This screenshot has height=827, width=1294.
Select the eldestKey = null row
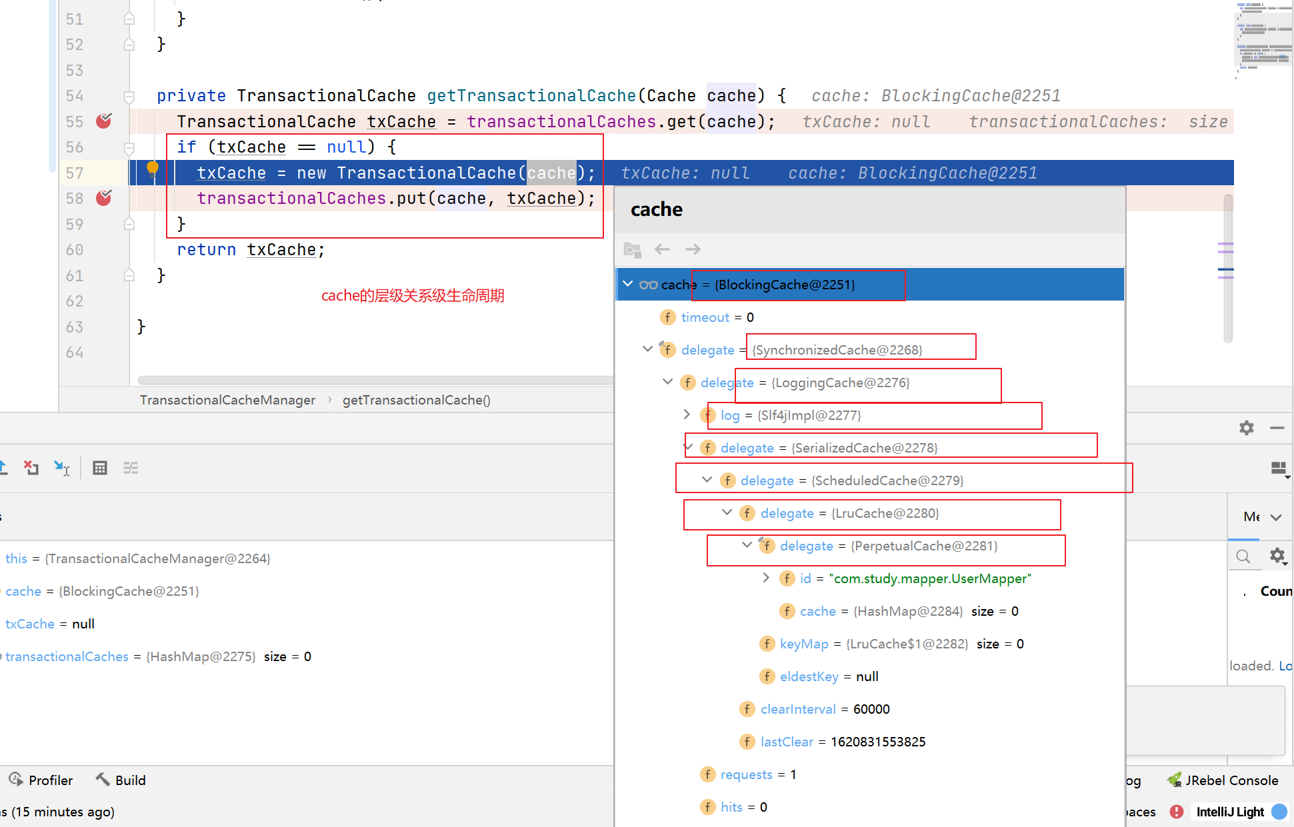click(870, 676)
